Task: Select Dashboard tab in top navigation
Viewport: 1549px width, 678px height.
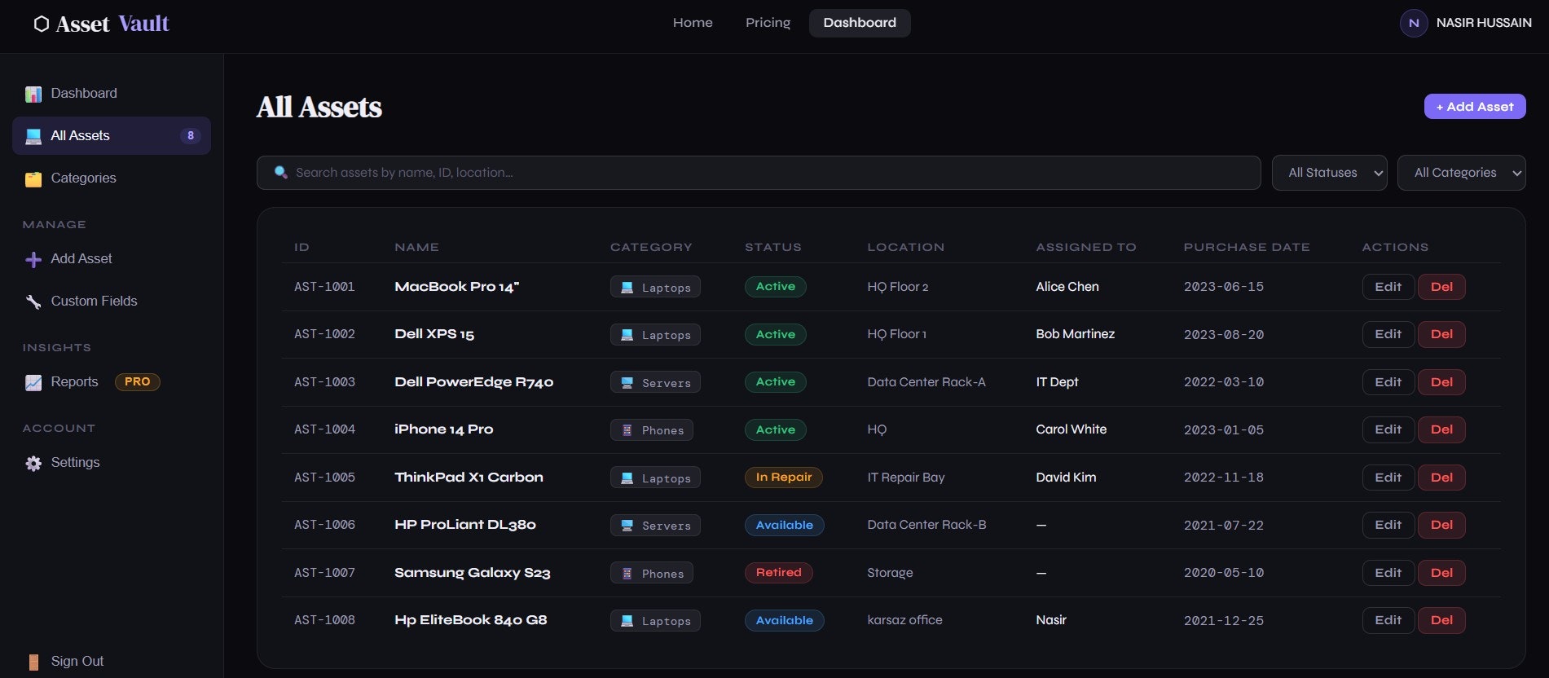Action: coord(860,23)
